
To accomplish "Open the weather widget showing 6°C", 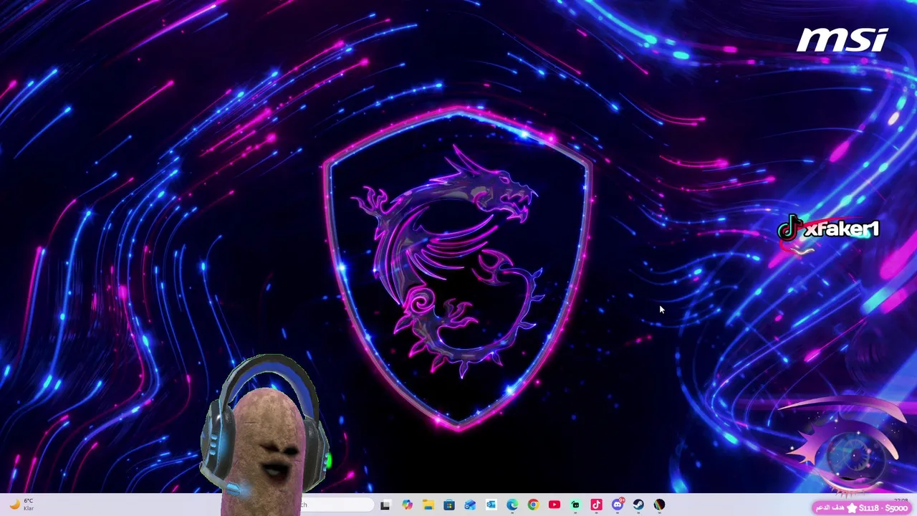I will (21, 505).
